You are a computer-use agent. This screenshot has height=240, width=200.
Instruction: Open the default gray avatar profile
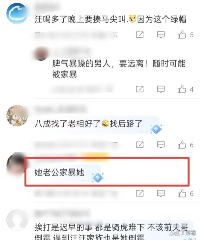pyautogui.click(x=17, y=220)
